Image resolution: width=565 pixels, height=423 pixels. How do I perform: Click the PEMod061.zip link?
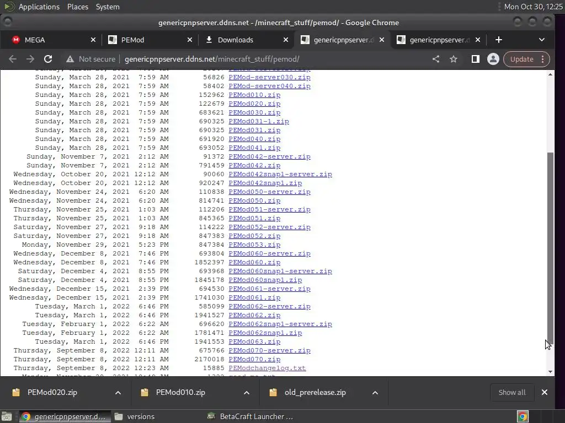pyautogui.click(x=254, y=297)
